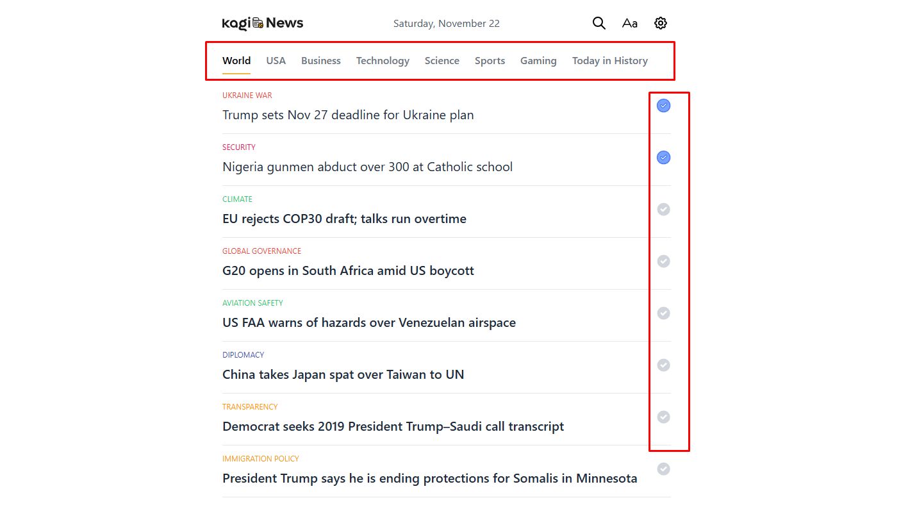
Task: Open the Trump–Saudi call transcript story
Action: (393, 426)
